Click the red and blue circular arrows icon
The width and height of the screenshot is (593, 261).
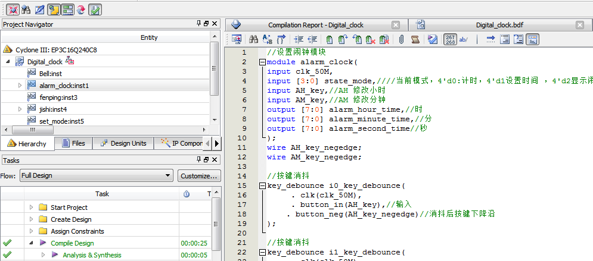[80, 10]
